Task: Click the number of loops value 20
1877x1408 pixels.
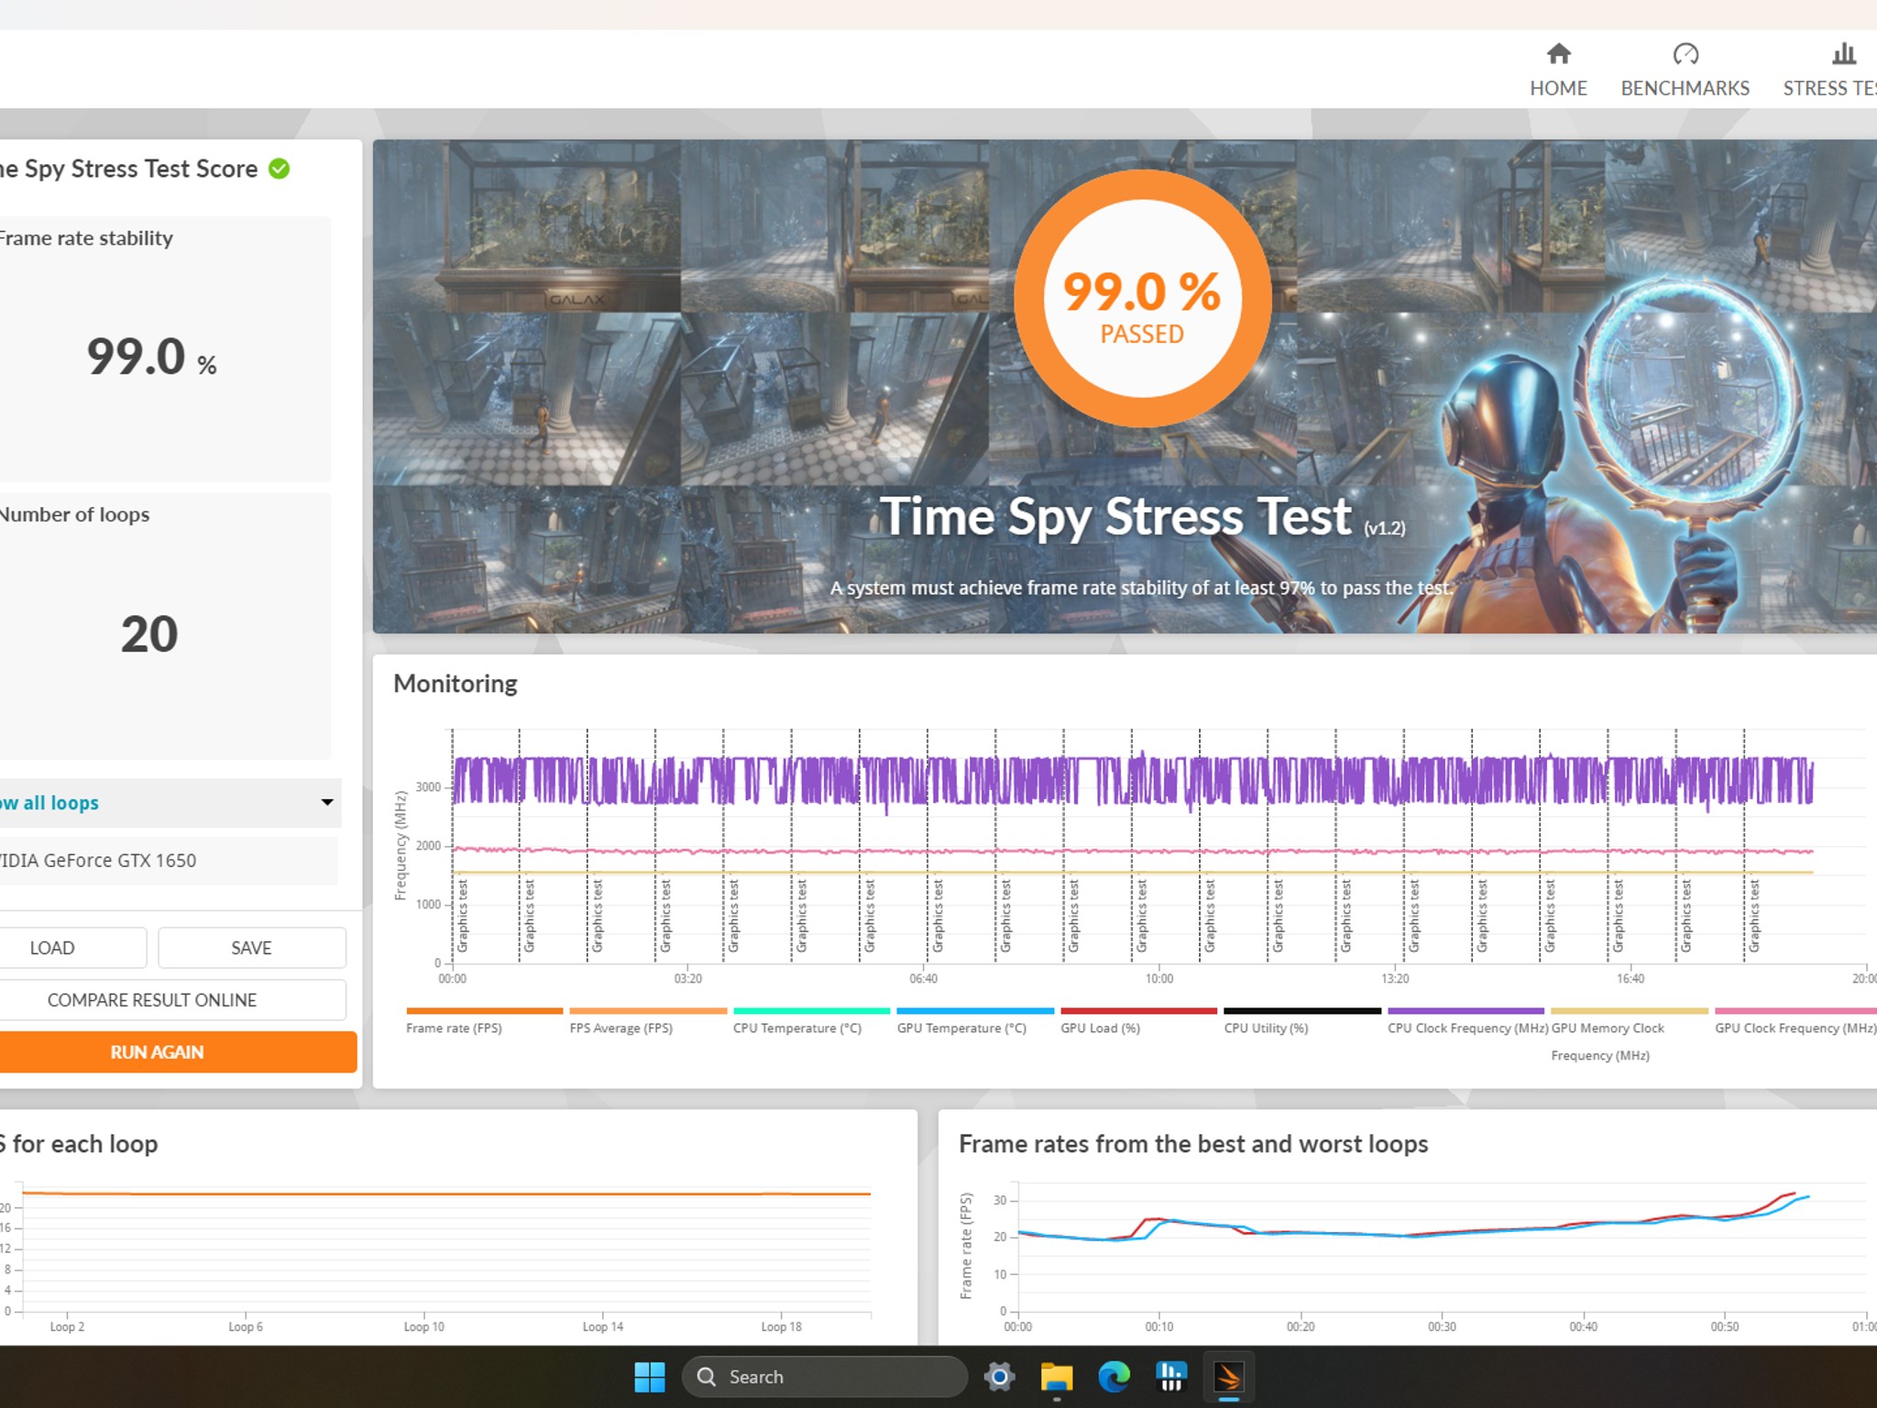Action: click(x=149, y=633)
